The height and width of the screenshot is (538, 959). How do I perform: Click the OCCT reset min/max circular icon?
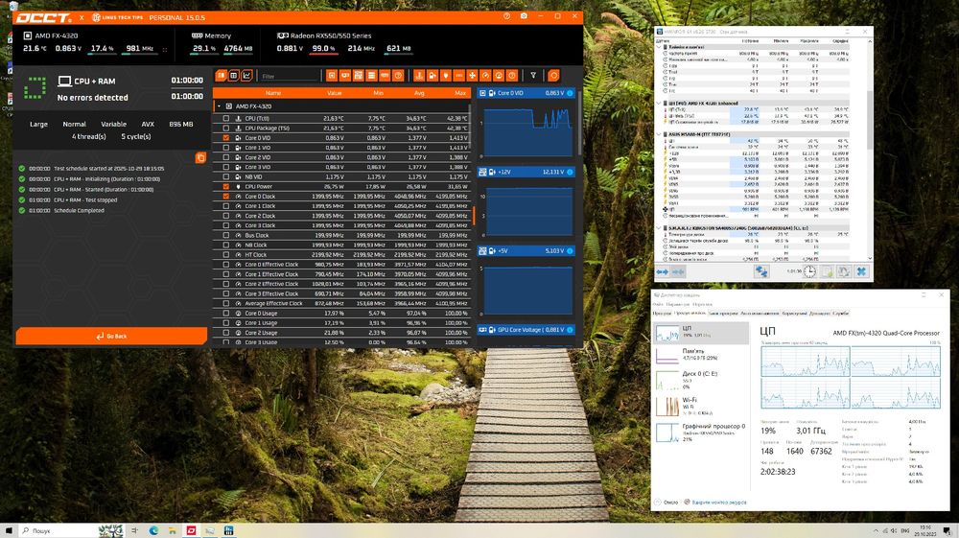(553, 76)
